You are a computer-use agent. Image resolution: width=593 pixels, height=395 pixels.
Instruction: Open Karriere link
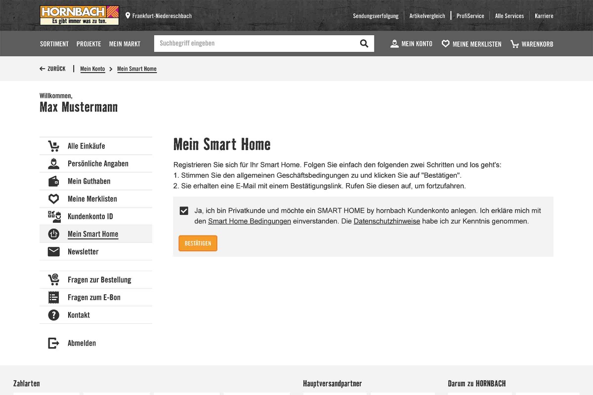pos(544,16)
